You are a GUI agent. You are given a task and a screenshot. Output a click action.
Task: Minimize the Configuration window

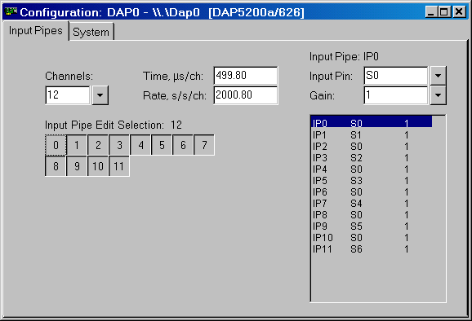click(432, 12)
